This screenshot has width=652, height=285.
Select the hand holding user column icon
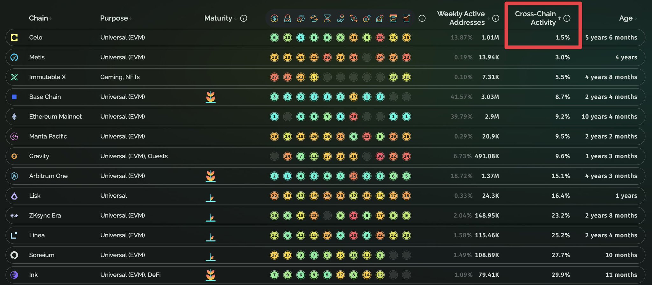point(340,18)
